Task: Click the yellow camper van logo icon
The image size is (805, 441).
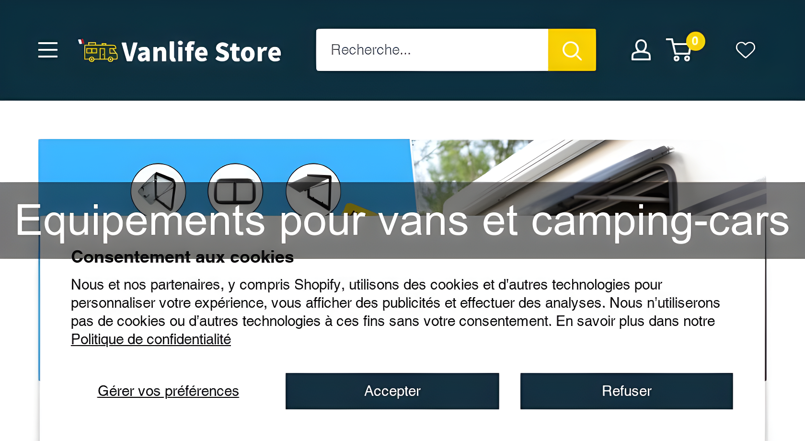Action: [100, 52]
